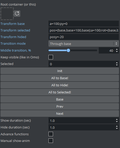
Task: Trigger the All to Hide! button
Action: pos(60,85)
